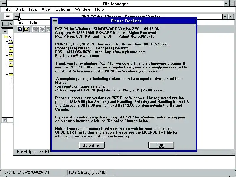Open the PKZIP window's Help menu
This screenshot has height=177, width=236.
click(x=32, y=22)
